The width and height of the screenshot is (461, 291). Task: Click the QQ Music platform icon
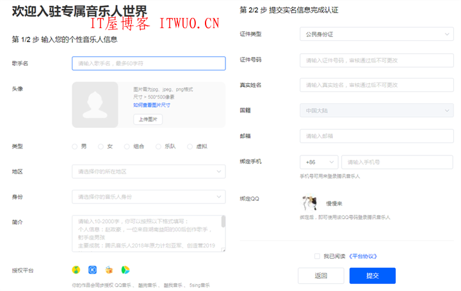coord(76,269)
